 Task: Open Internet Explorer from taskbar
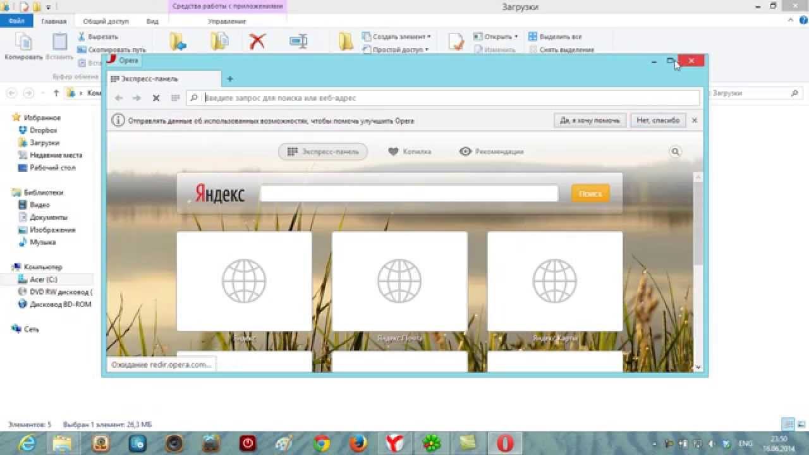click(x=27, y=444)
